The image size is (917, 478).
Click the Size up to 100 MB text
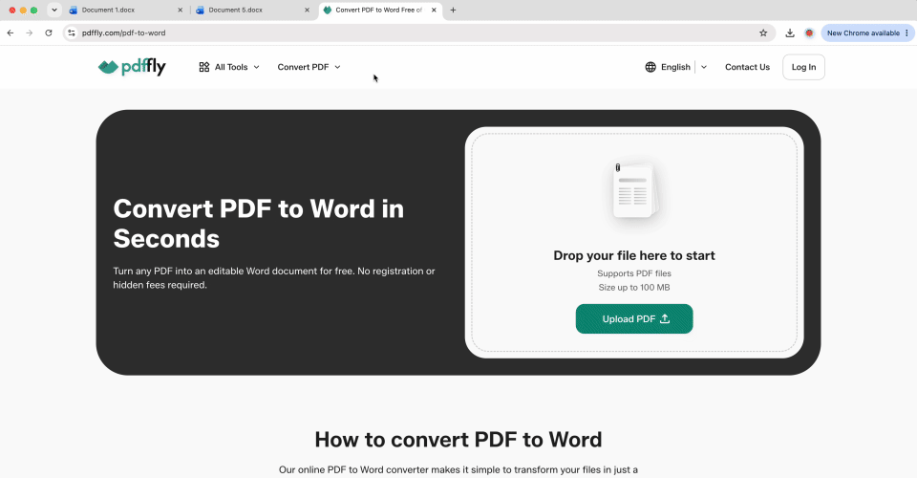[634, 287]
